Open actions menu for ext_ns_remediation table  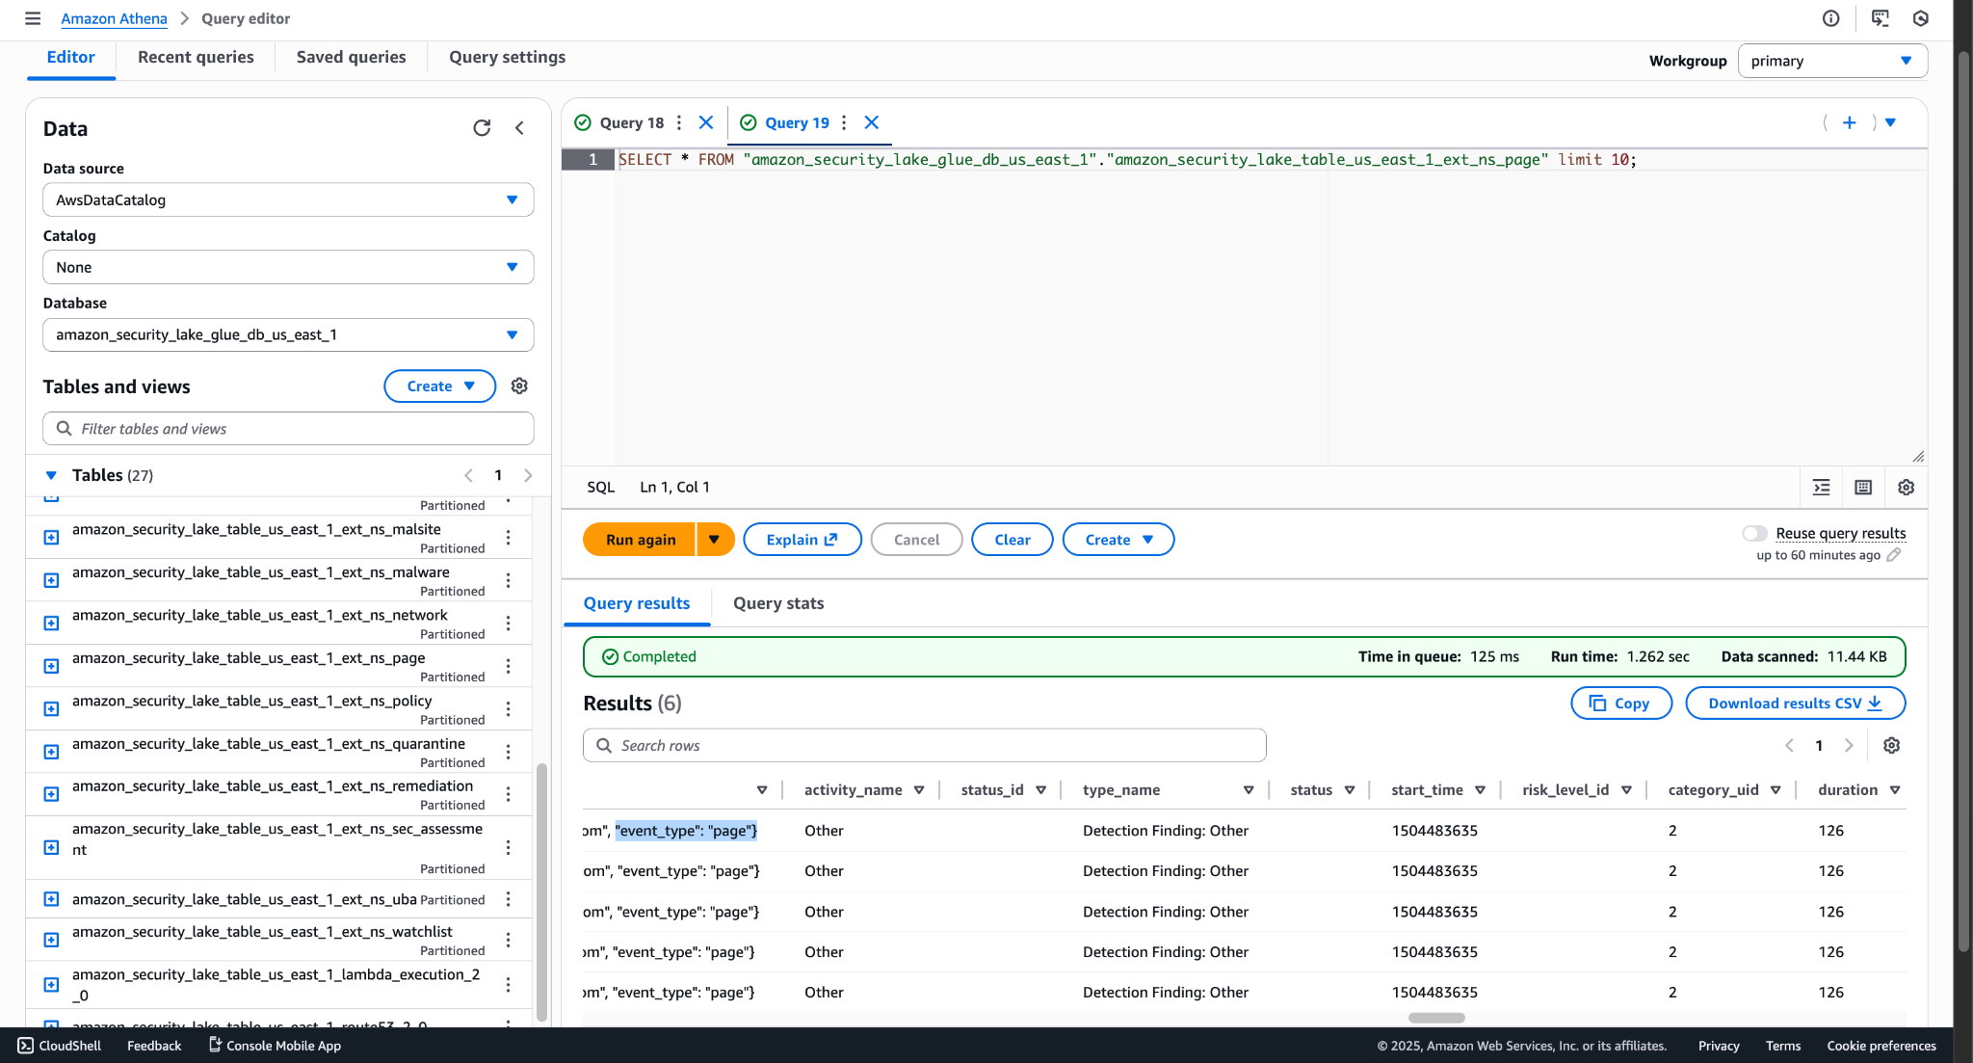tap(508, 794)
